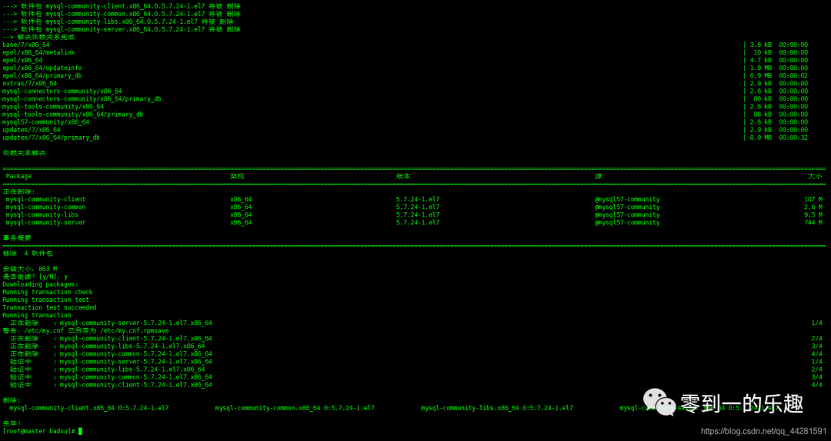Select the '事务概要' heading
This screenshot has width=831, height=441.
pos(17,238)
